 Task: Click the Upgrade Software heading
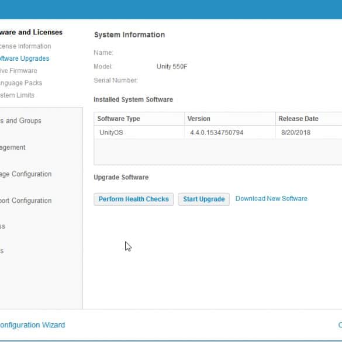coord(121,177)
